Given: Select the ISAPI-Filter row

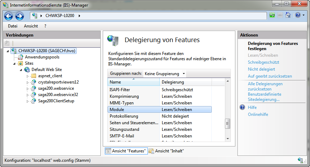Looking at the screenshot, I should point(160,90).
